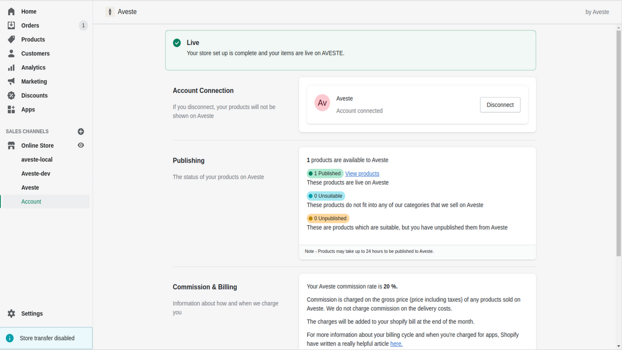The height and width of the screenshot is (350, 622).
Task: Click the Aveste app icon in the header
Action: pyautogui.click(x=109, y=11)
